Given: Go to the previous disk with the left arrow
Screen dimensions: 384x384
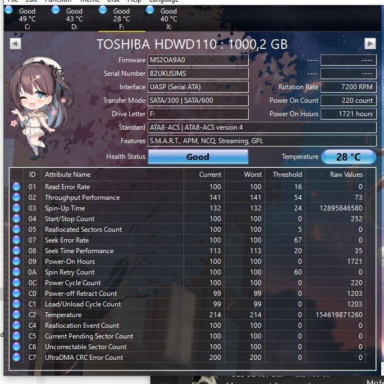Looking at the screenshot, I should pyautogui.click(x=15, y=44).
